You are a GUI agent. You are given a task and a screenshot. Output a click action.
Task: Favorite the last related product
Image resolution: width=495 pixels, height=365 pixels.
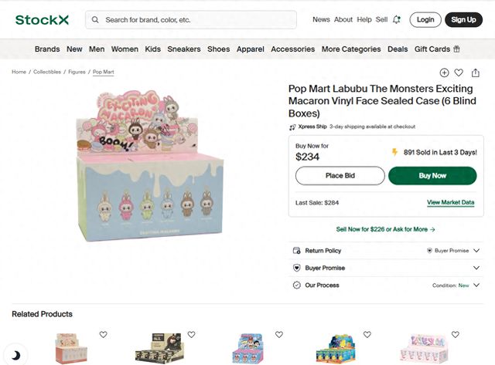coord(456,334)
